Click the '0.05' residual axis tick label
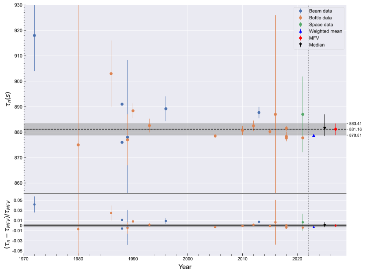This screenshot has height=274, width=365. [x=18, y=201]
